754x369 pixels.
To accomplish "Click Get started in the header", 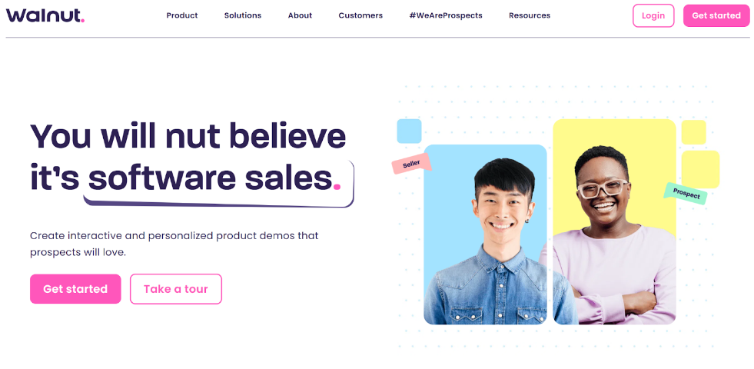I will [716, 15].
